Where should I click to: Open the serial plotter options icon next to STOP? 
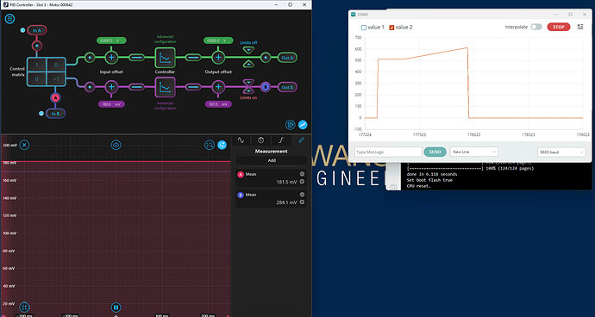point(580,27)
